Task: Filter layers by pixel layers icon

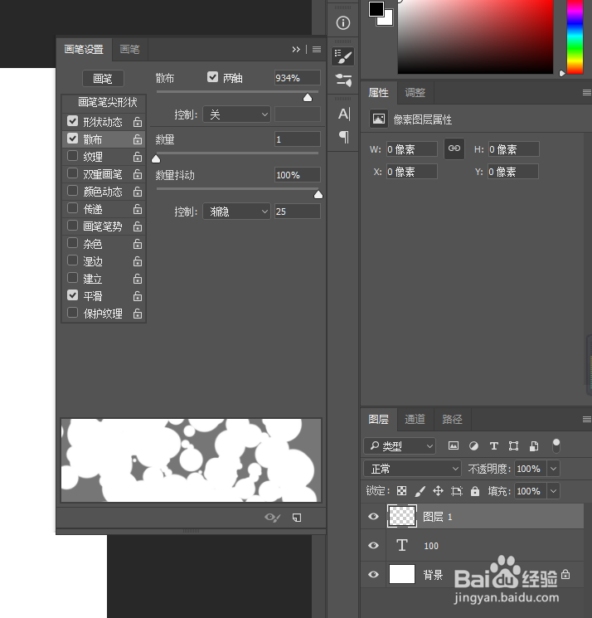Action: (x=454, y=445)
